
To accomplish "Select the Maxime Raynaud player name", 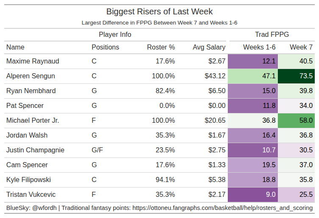I will point(33,61).
